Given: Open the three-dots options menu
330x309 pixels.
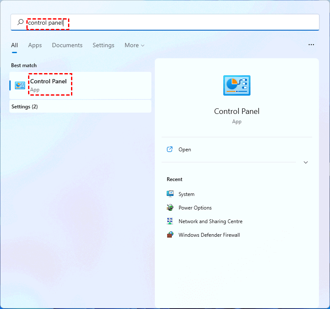Looking at the screenshot, I should (x=311, y=45).
